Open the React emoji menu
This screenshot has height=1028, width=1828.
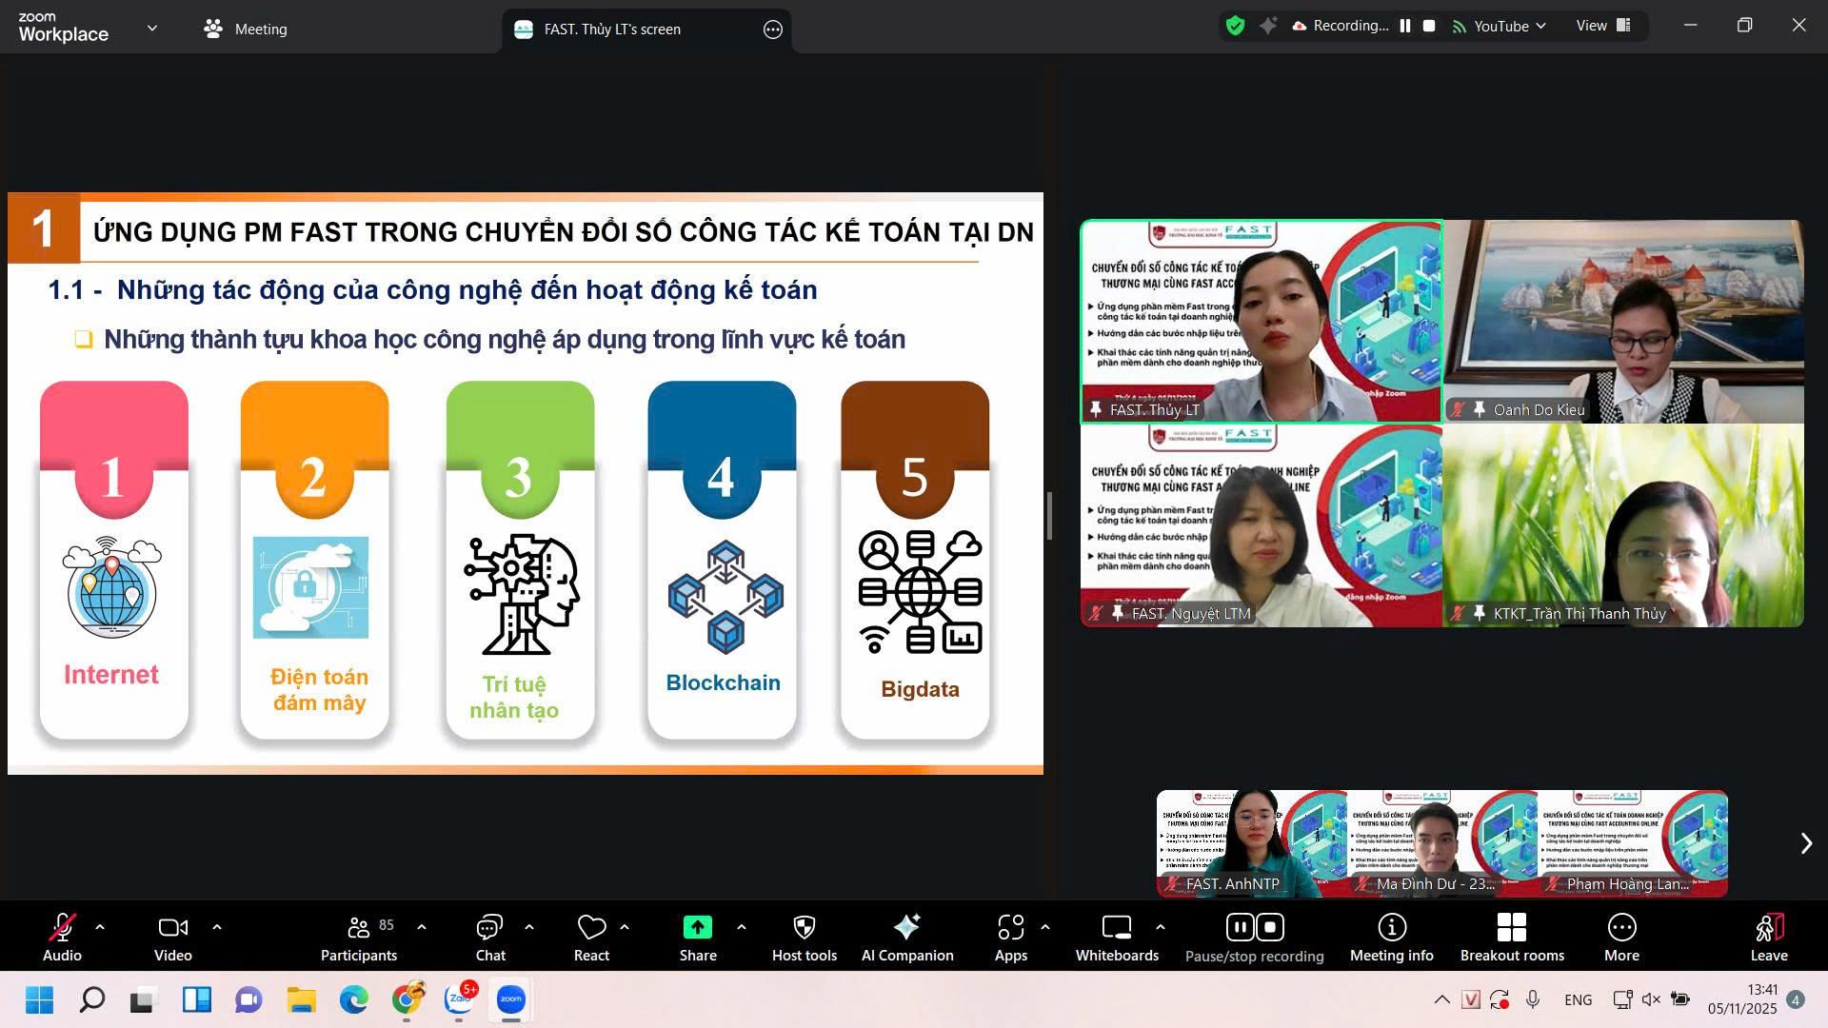(x=591, y=938)
